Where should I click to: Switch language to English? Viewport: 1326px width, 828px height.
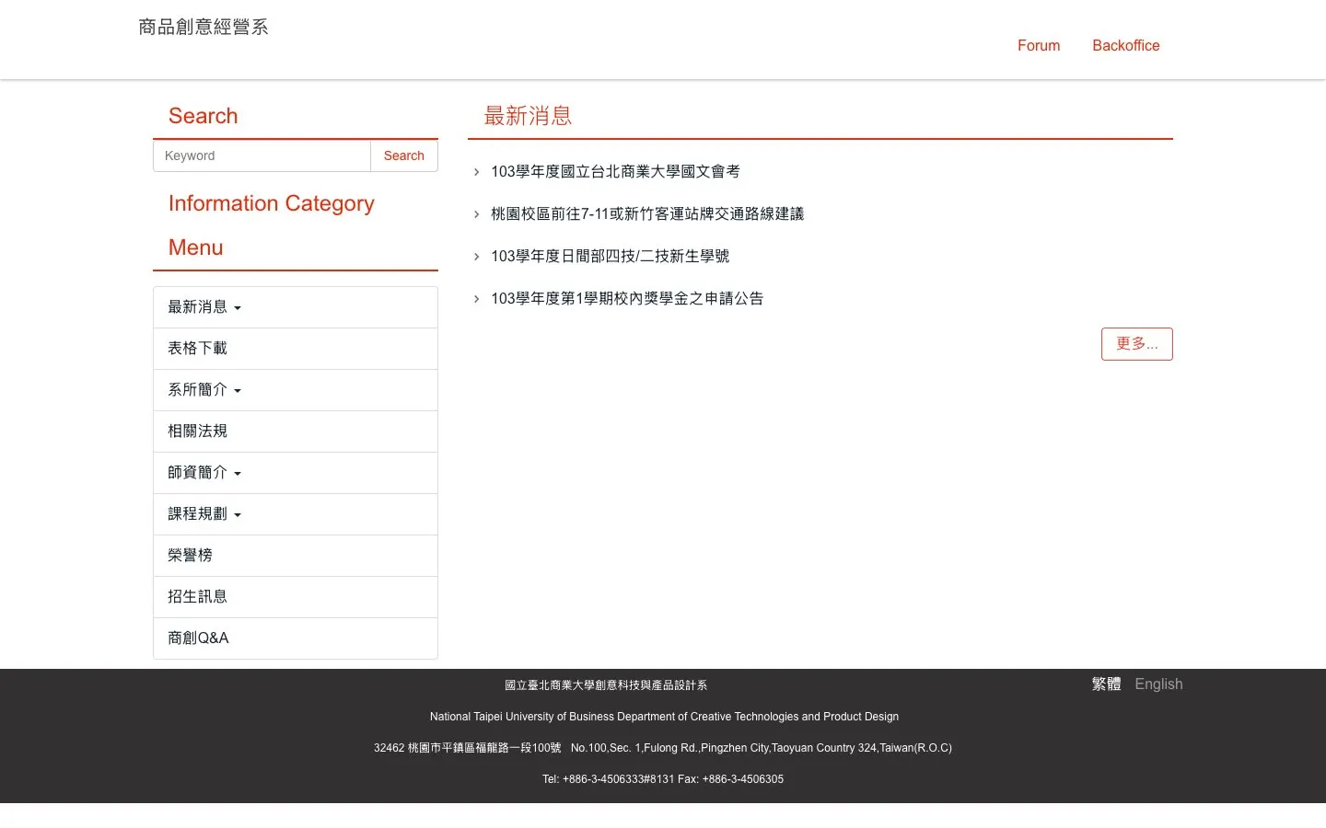click(1158, 684)
